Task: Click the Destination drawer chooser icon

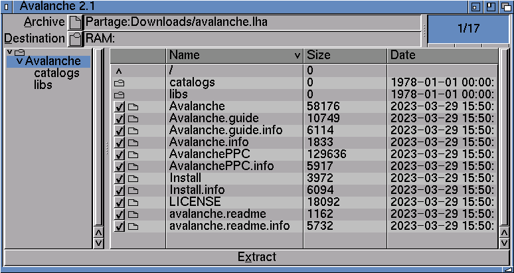Action: click(75, 39)
